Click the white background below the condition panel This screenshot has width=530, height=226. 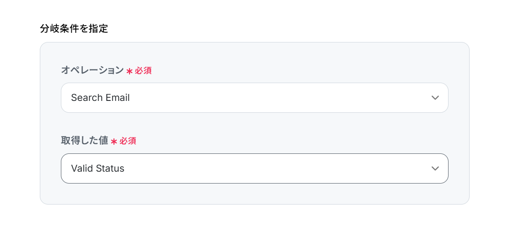[x=254, y=215]
